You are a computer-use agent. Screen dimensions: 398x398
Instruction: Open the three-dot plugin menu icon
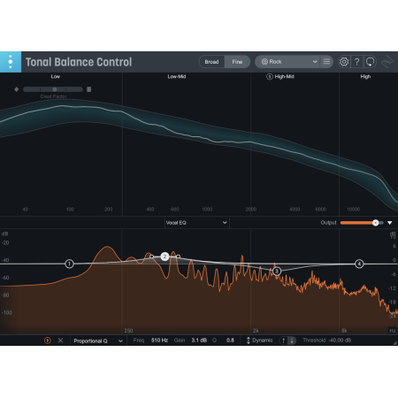[x=11, y=62]
